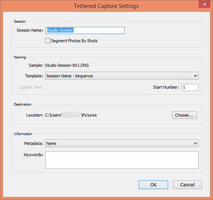Close the Tethered Capture Settings window
Viewport: 213px width, 200px height.
click(x=205, y=4)
